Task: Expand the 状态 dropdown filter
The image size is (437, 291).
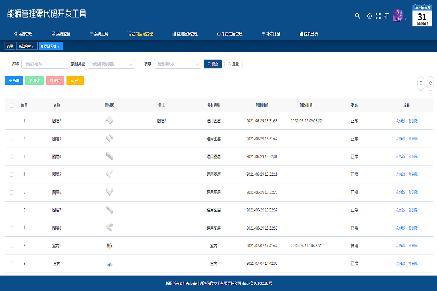Action: point(177,64)
